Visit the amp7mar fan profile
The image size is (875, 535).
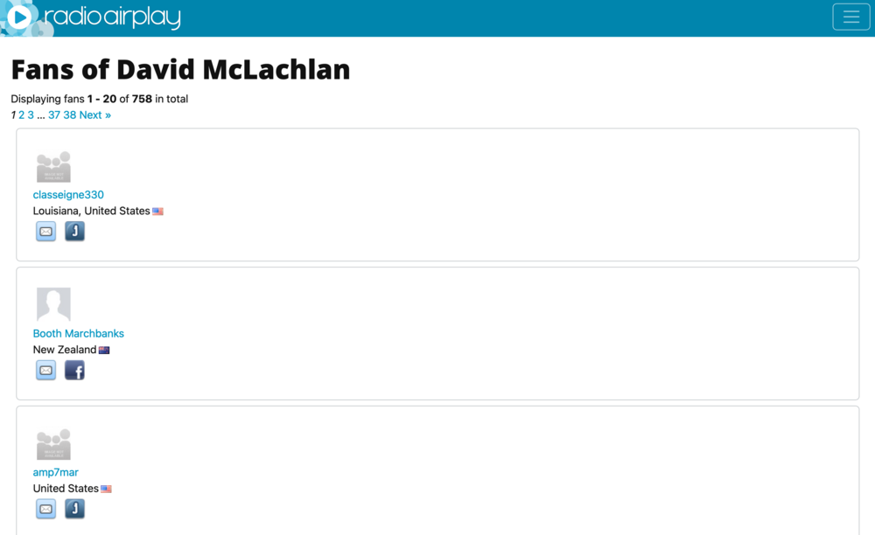click(56, 472)
